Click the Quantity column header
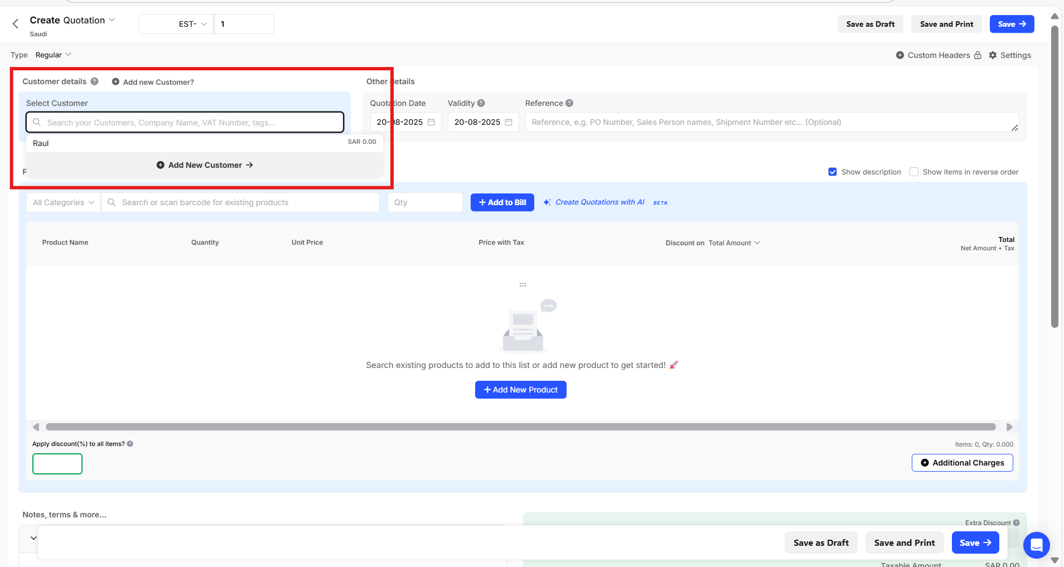This screenshot has width=1064, height=567. (205, 243)
